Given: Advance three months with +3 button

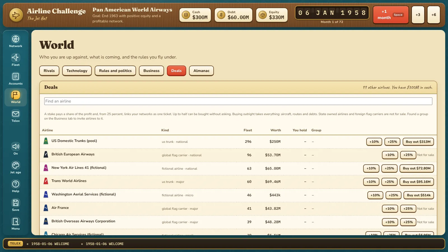Looking at the screenshot, I should pyautogui.click(x=418, y=15).
